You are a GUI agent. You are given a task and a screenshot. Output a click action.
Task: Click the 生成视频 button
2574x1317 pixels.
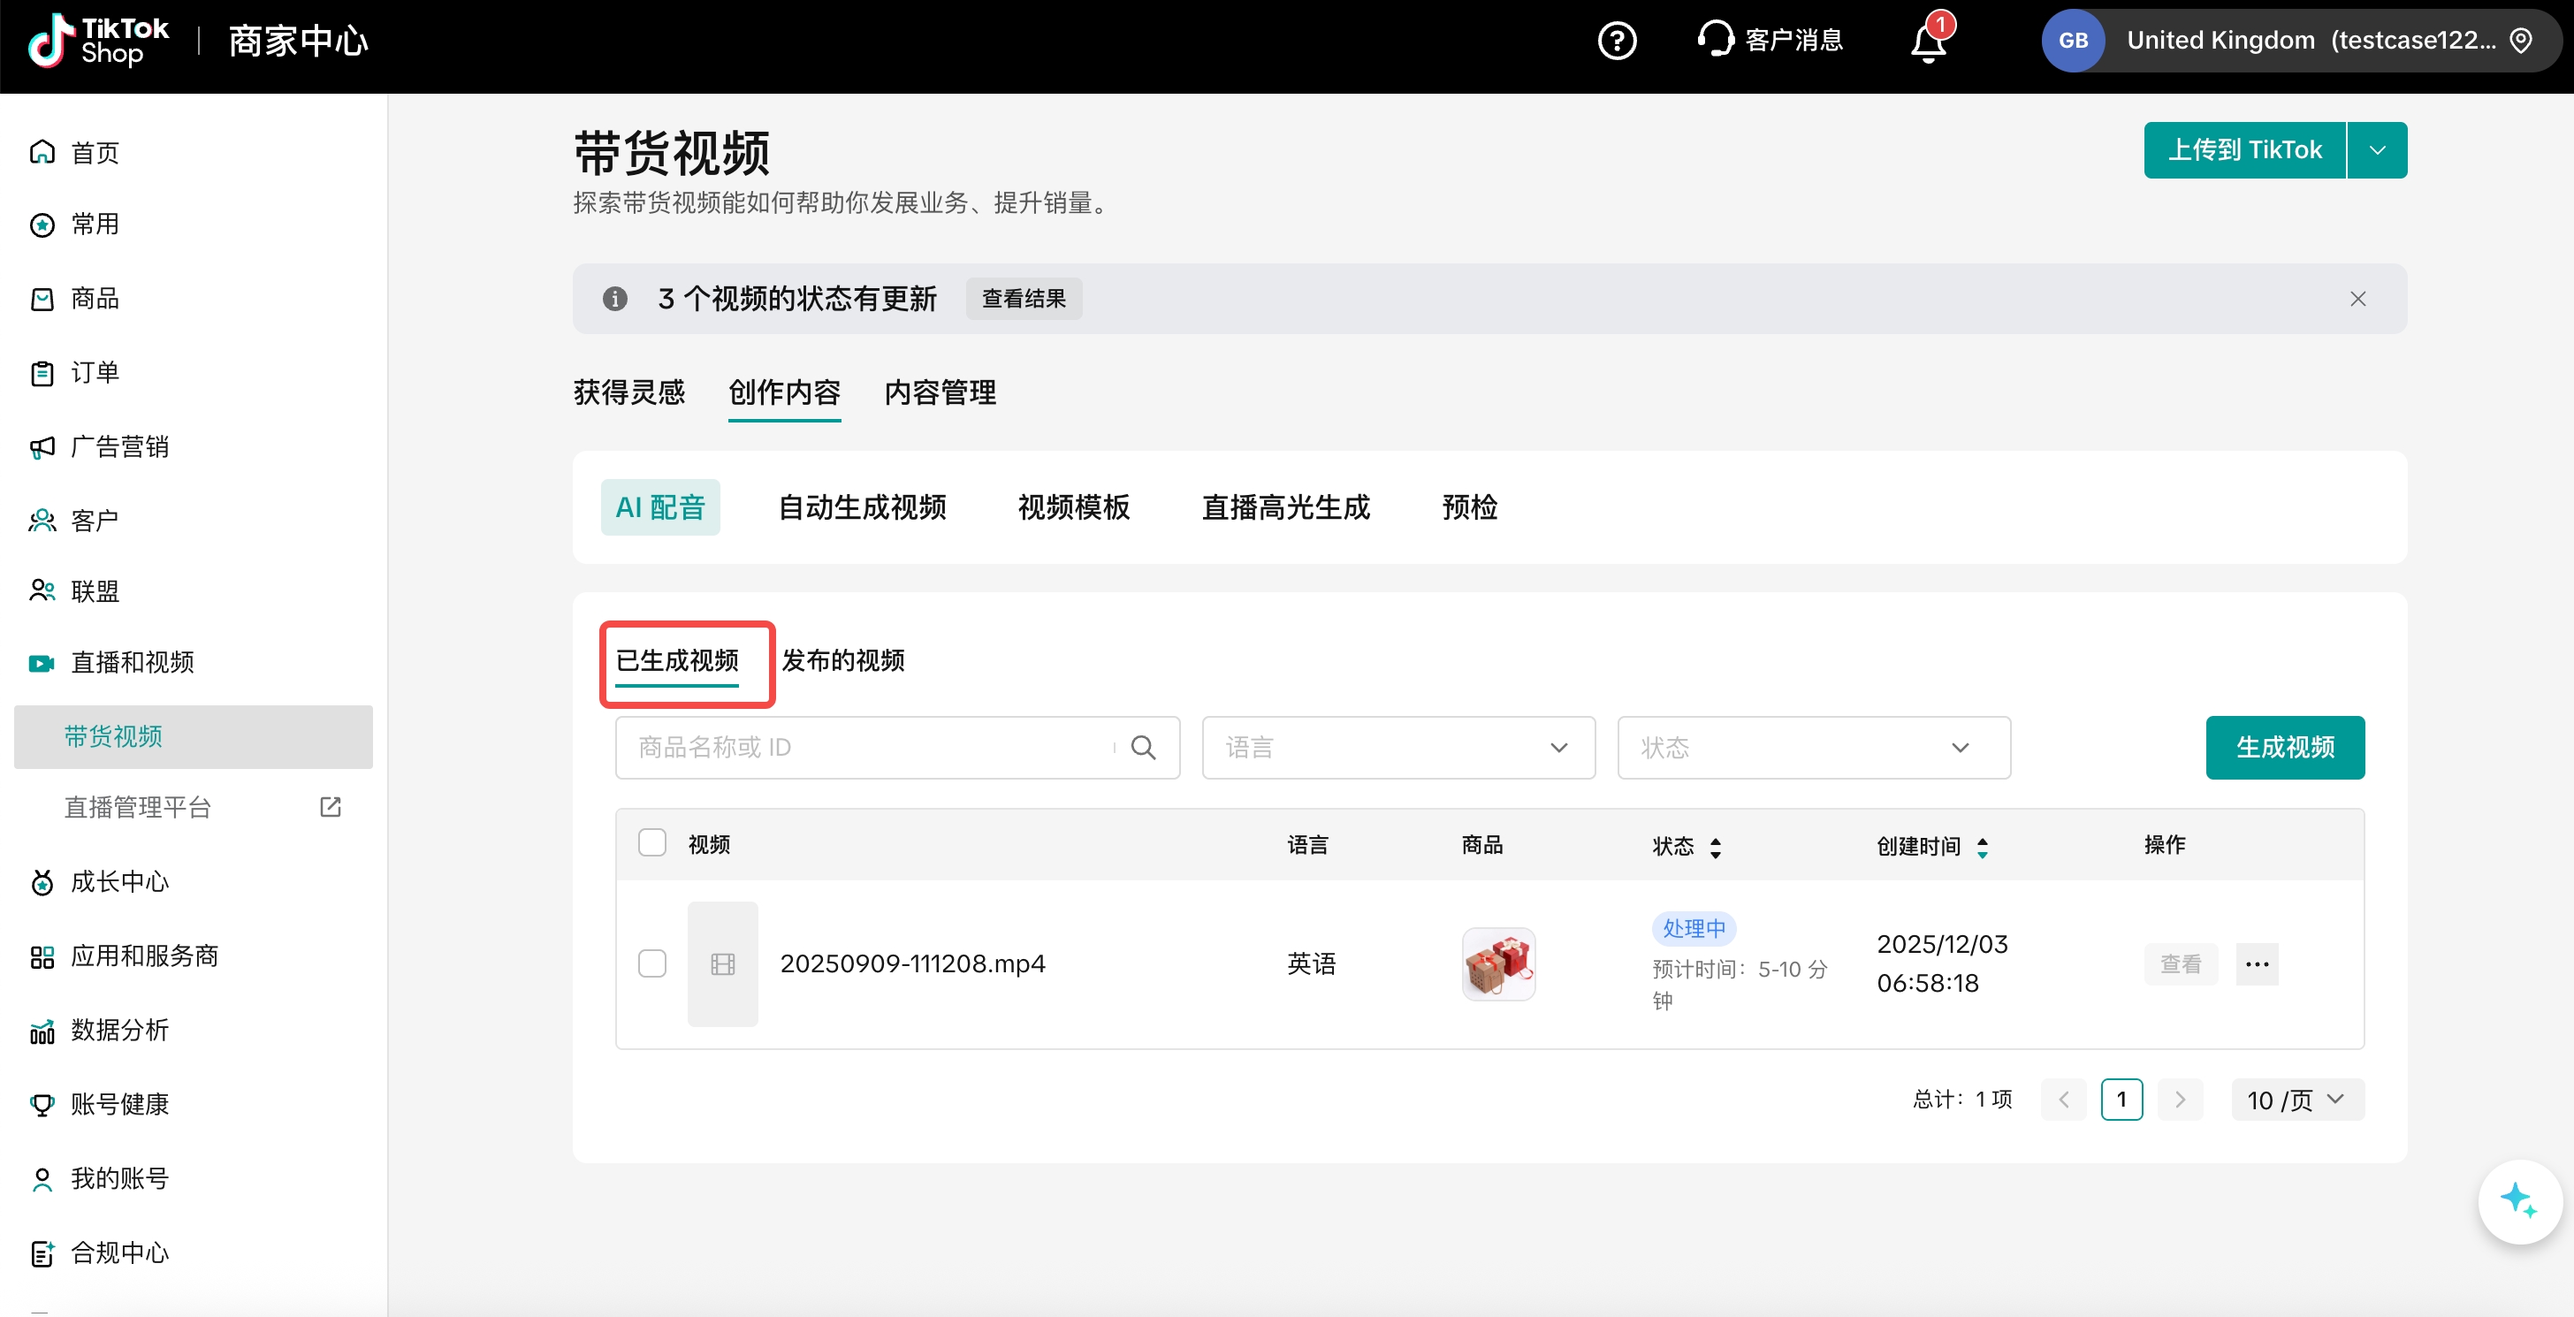coord(2284,748)
